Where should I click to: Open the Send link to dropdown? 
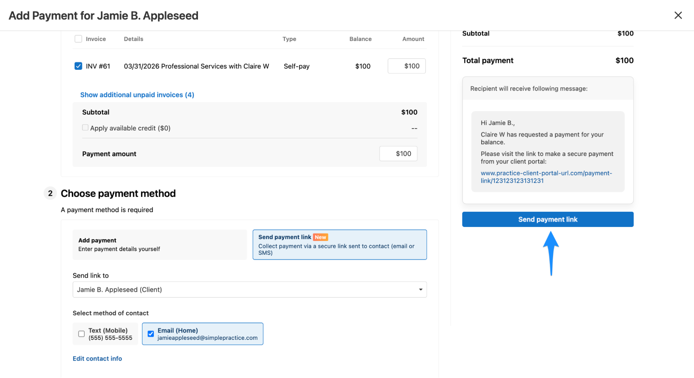[250, 289]
